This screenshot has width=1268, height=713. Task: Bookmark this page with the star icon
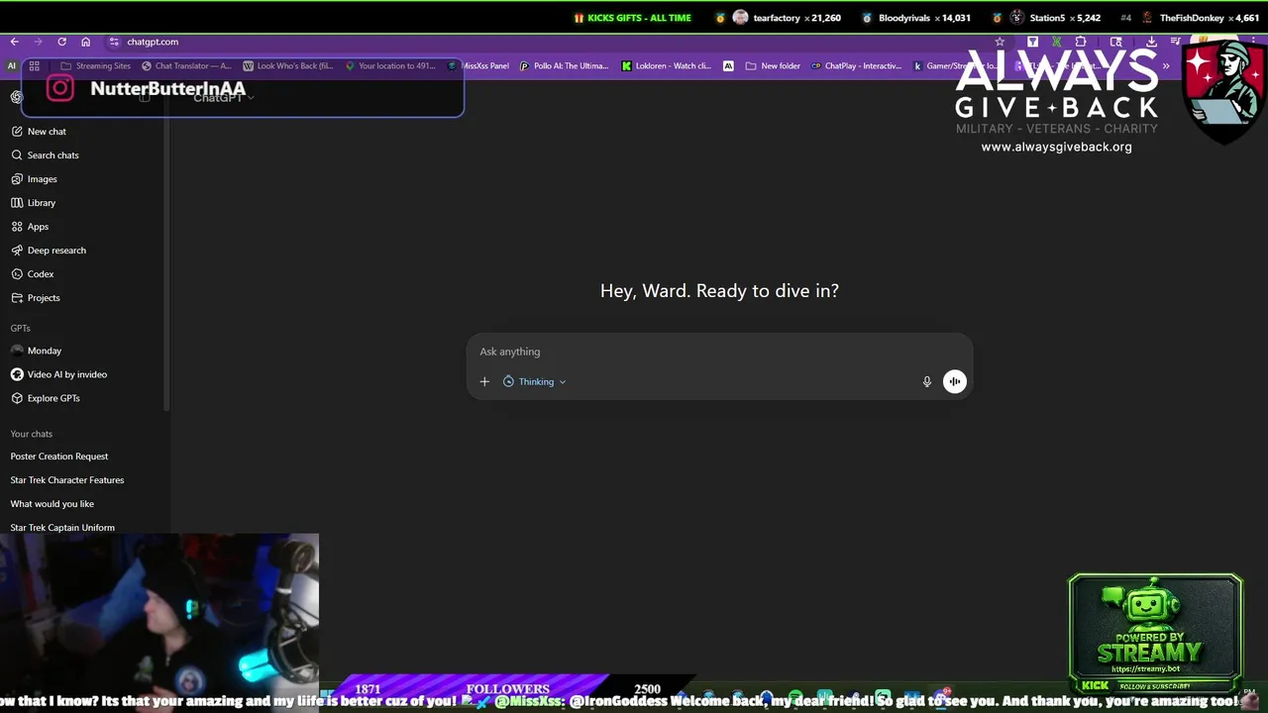[1000, 42]
